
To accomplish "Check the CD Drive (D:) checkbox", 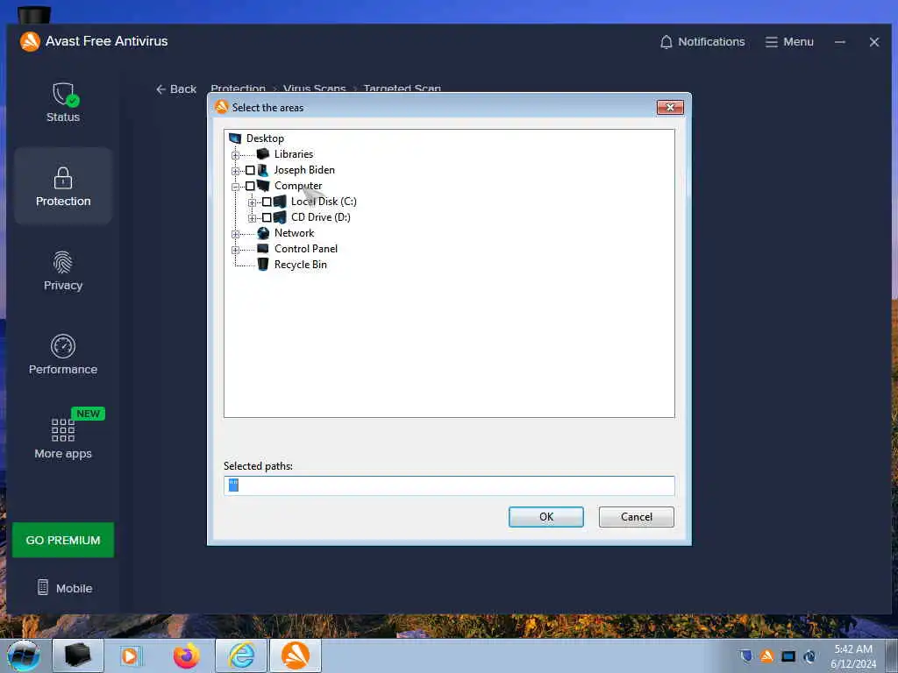I will tap(267, 217).
